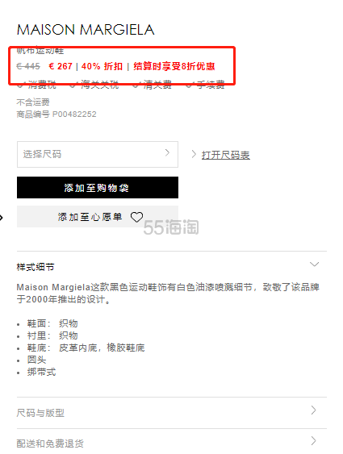Open the 打开尺码表 size chart link
343x454 pixels.
pyautogui.click(x=225, y=155)
